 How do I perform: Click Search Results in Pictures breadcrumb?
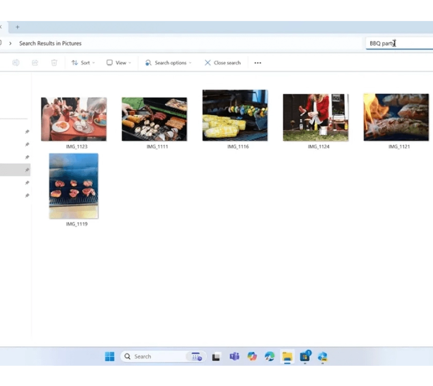click(50, 44)
